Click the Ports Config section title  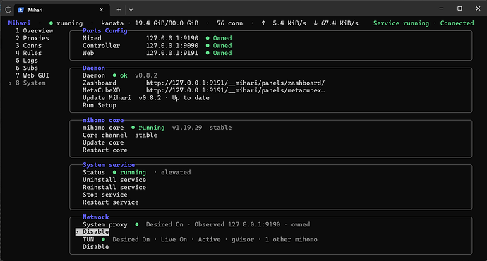click(x=105, y=31)
